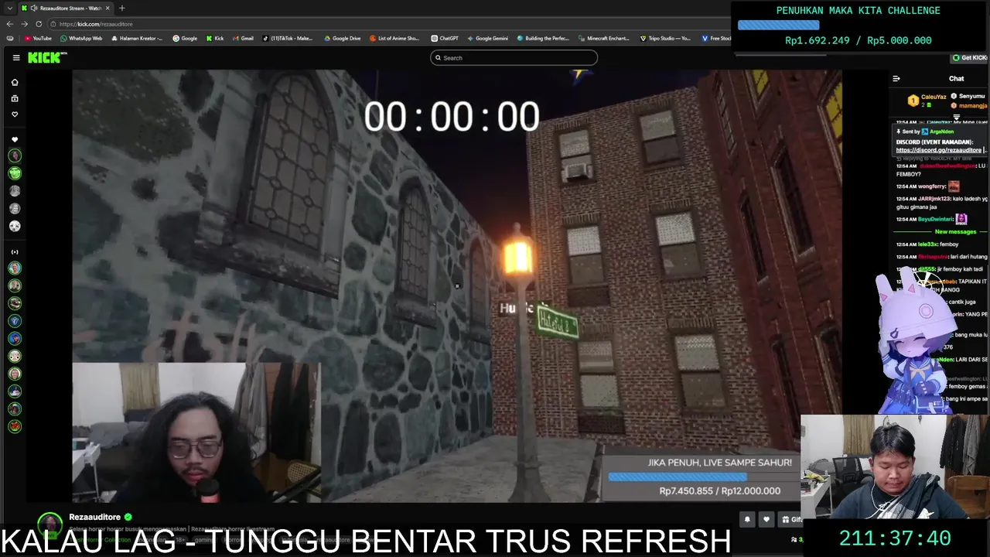Open Building the Perfec... bookmark

542,38
